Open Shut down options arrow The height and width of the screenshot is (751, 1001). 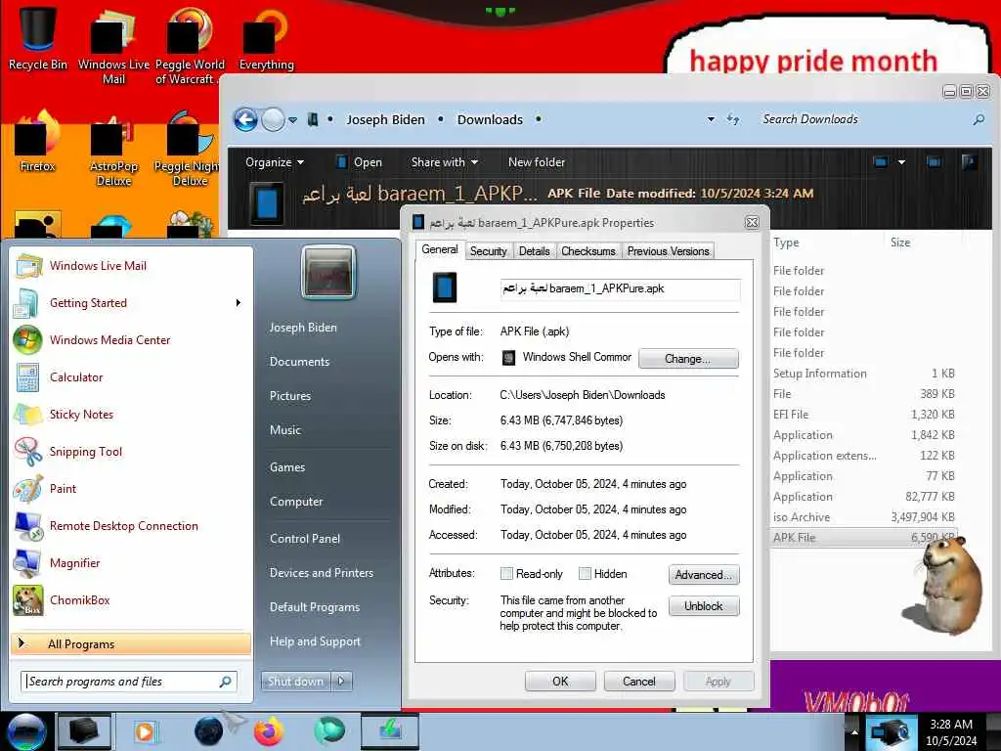[x=341, y=682]
